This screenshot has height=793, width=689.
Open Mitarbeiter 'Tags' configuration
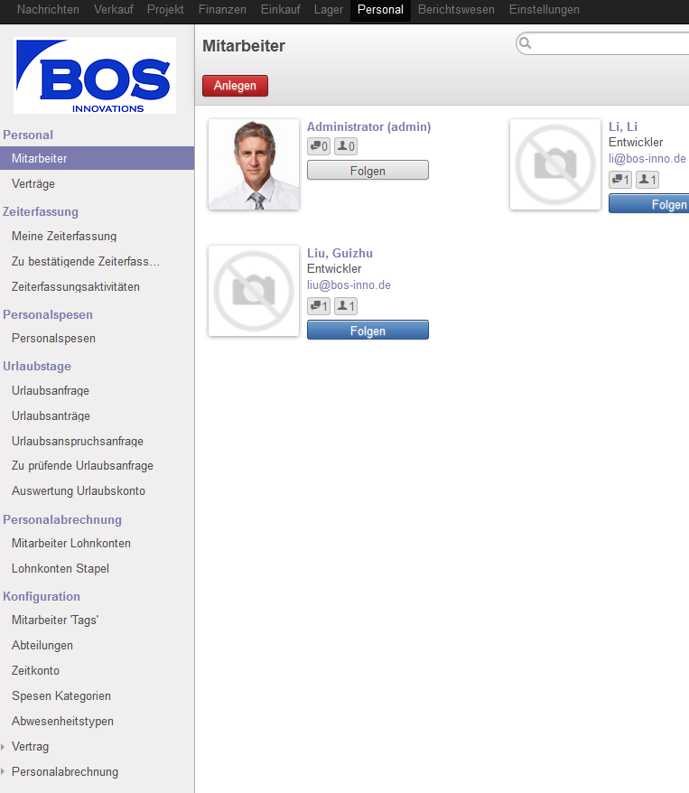pos(55,620)
